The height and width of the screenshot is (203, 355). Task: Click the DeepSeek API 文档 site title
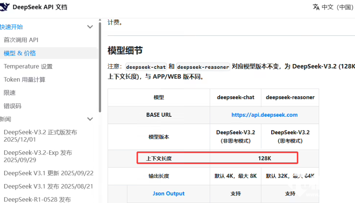coord(40,7)
